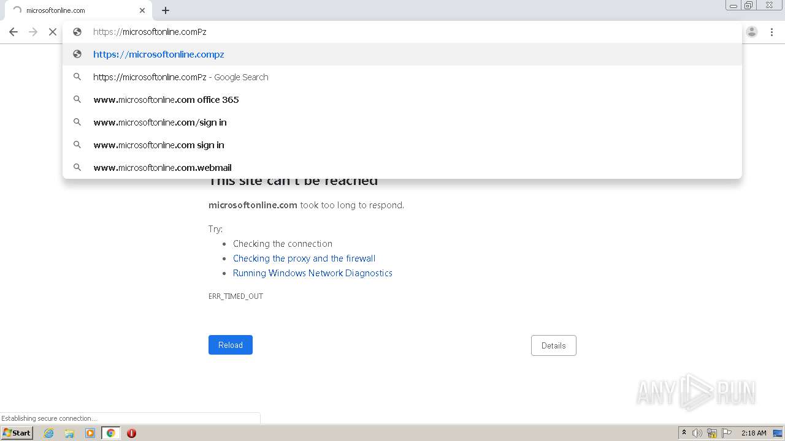The image size is (785, 441).
Task: Open Action Center flag icon
Action: (727, 433)
